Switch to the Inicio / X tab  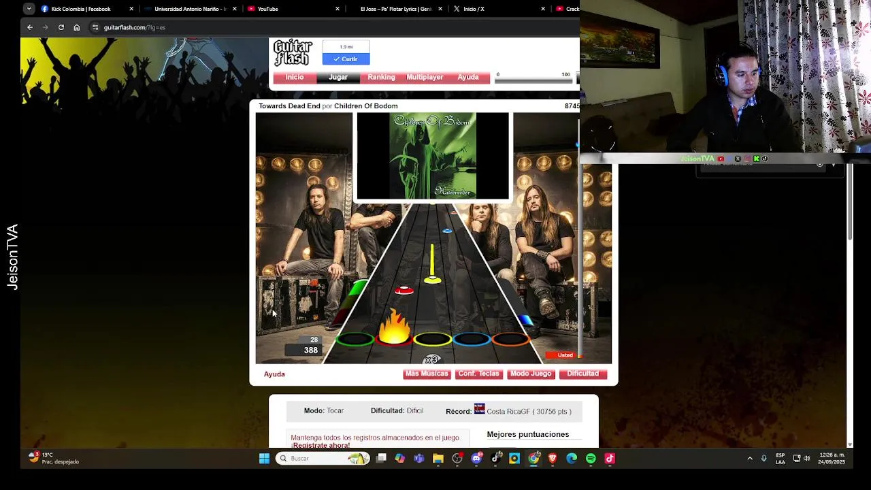(x=498, y=9)
